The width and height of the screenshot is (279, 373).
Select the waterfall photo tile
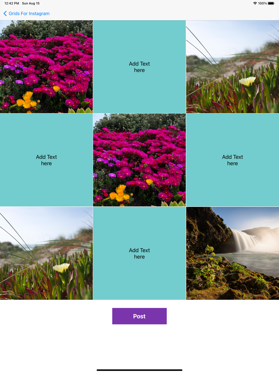233,253
